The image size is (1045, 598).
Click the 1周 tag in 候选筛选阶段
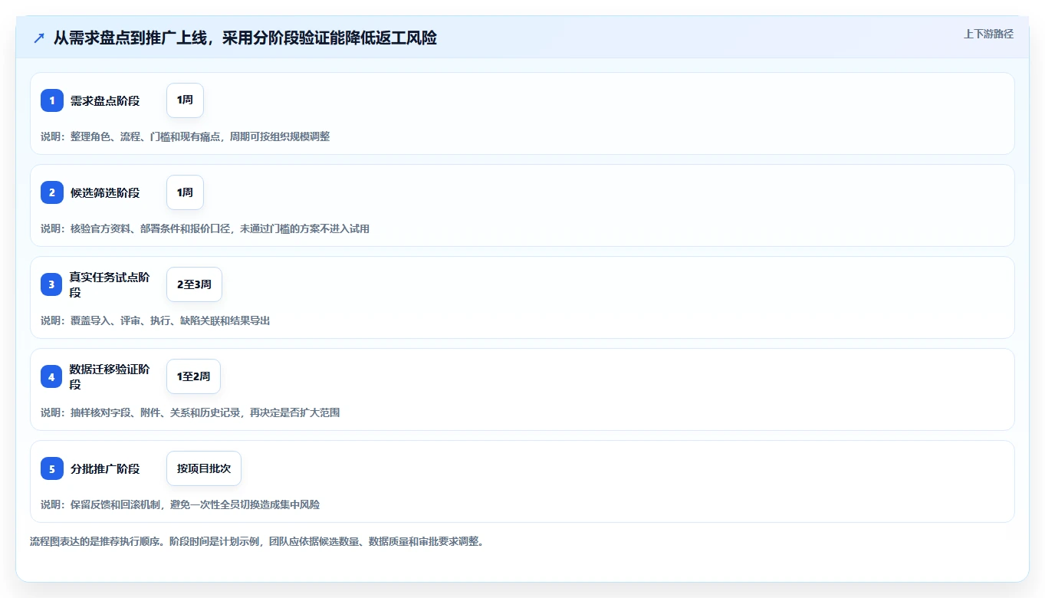click(185, 192)
